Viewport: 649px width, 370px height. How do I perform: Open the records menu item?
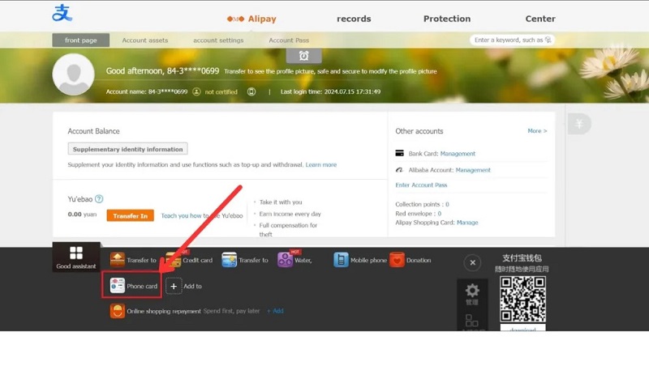pyautogui.click(x=354, y=19)
